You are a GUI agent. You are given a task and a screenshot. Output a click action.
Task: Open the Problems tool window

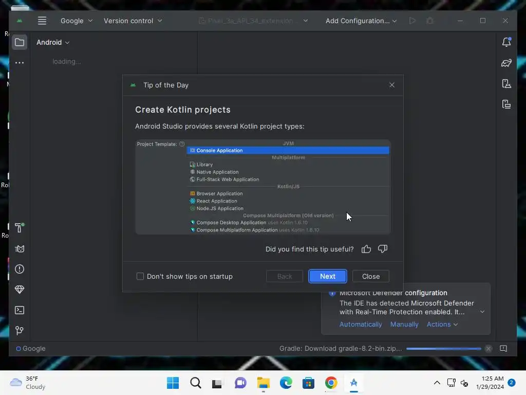click(x=20, y=269)
